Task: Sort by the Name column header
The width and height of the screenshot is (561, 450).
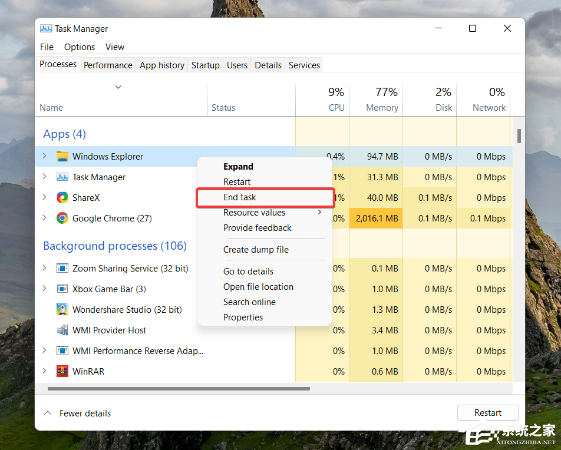Action: [121, 101]
